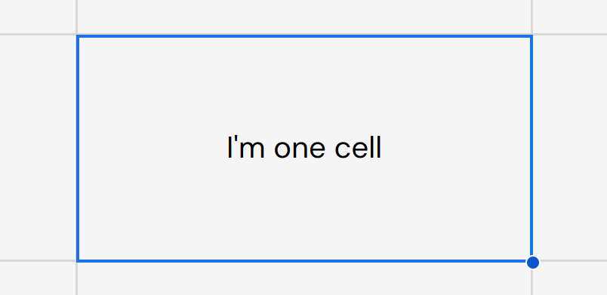The width and height of the screenshot is (607, 295).
Task: Click the blank area above the cell text
Action: coord(305,86)
